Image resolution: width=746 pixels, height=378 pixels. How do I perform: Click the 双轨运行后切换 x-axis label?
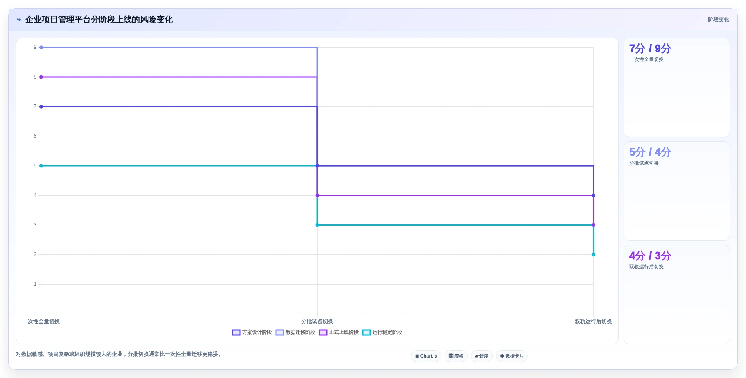click(593, 321)
